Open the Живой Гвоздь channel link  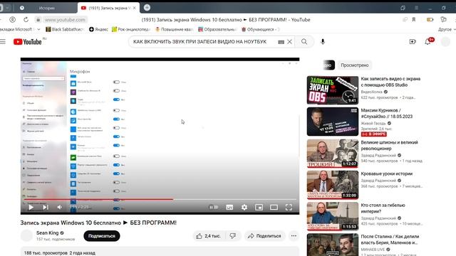(373, 123)
